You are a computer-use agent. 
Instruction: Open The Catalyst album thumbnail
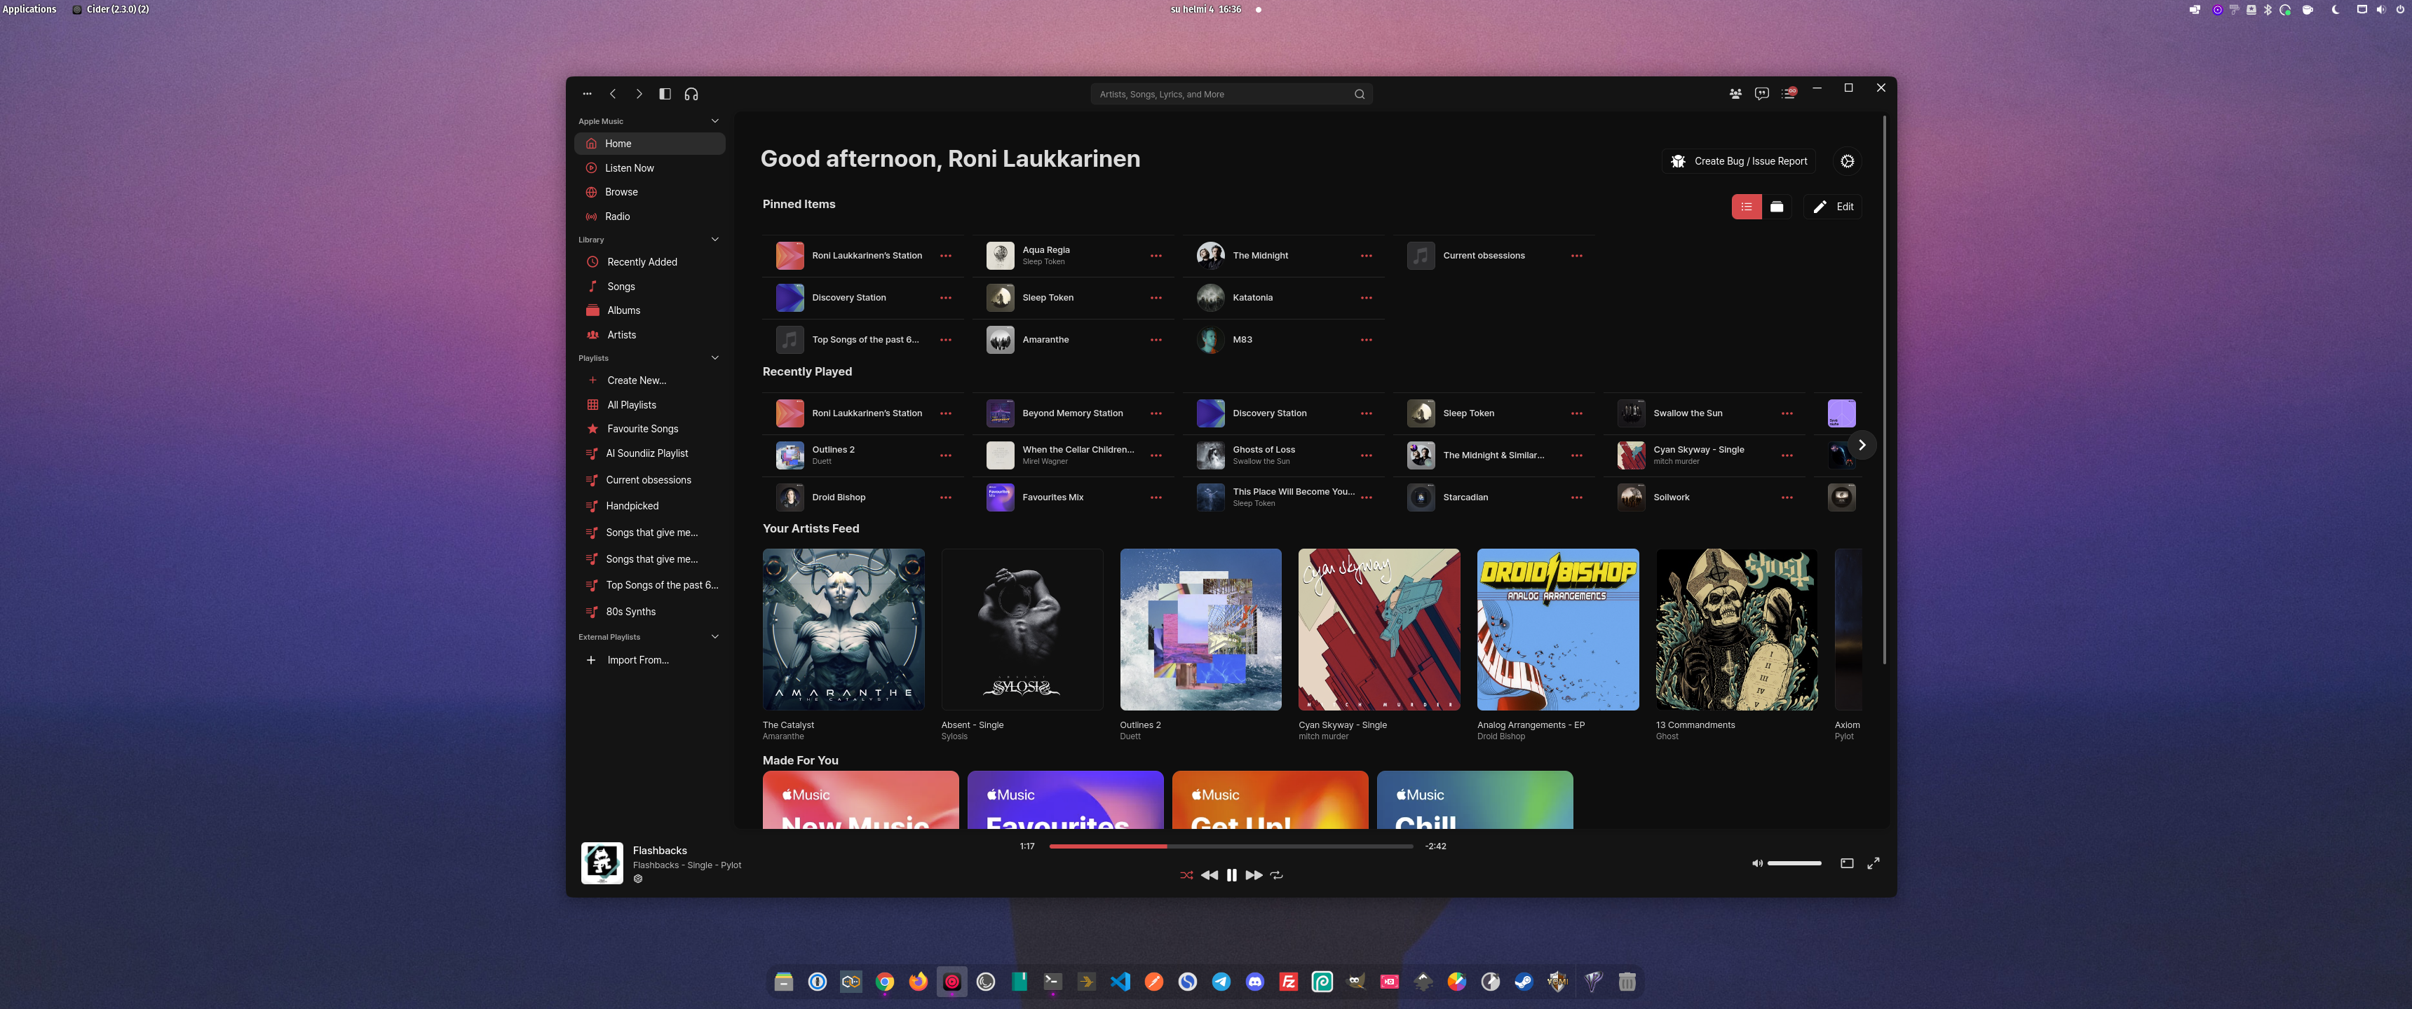pos(843,629)
